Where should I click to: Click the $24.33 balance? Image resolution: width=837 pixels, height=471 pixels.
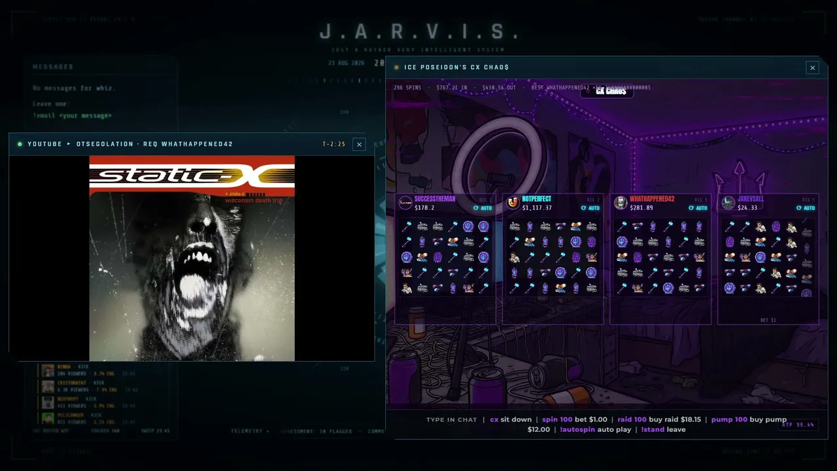coord(747,208)
